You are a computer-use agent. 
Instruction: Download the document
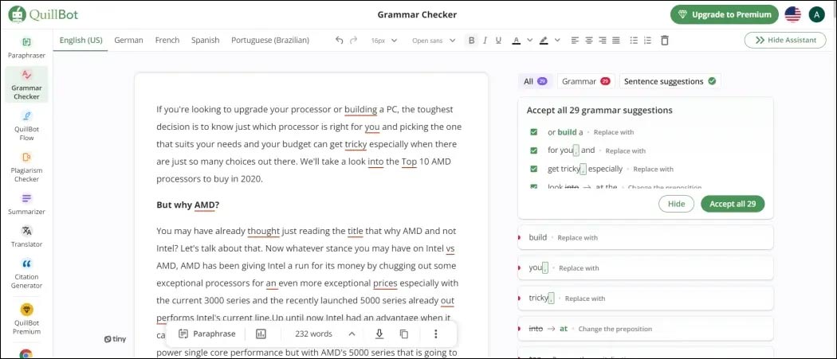click(379, 334)
